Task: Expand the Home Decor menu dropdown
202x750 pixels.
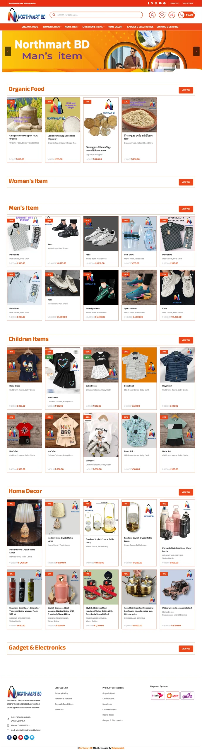Action: point(116,27)
